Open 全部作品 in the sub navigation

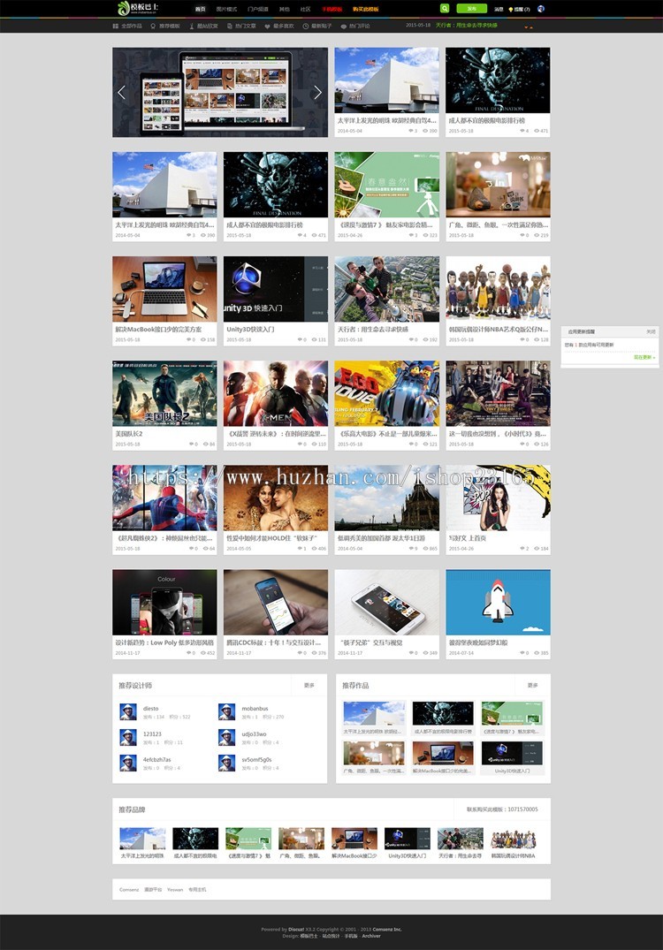tap(127, 26)
